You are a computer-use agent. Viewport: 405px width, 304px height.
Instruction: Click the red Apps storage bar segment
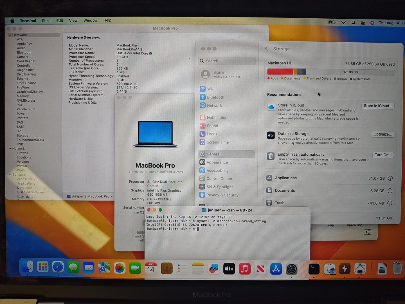tap(280, 72)
